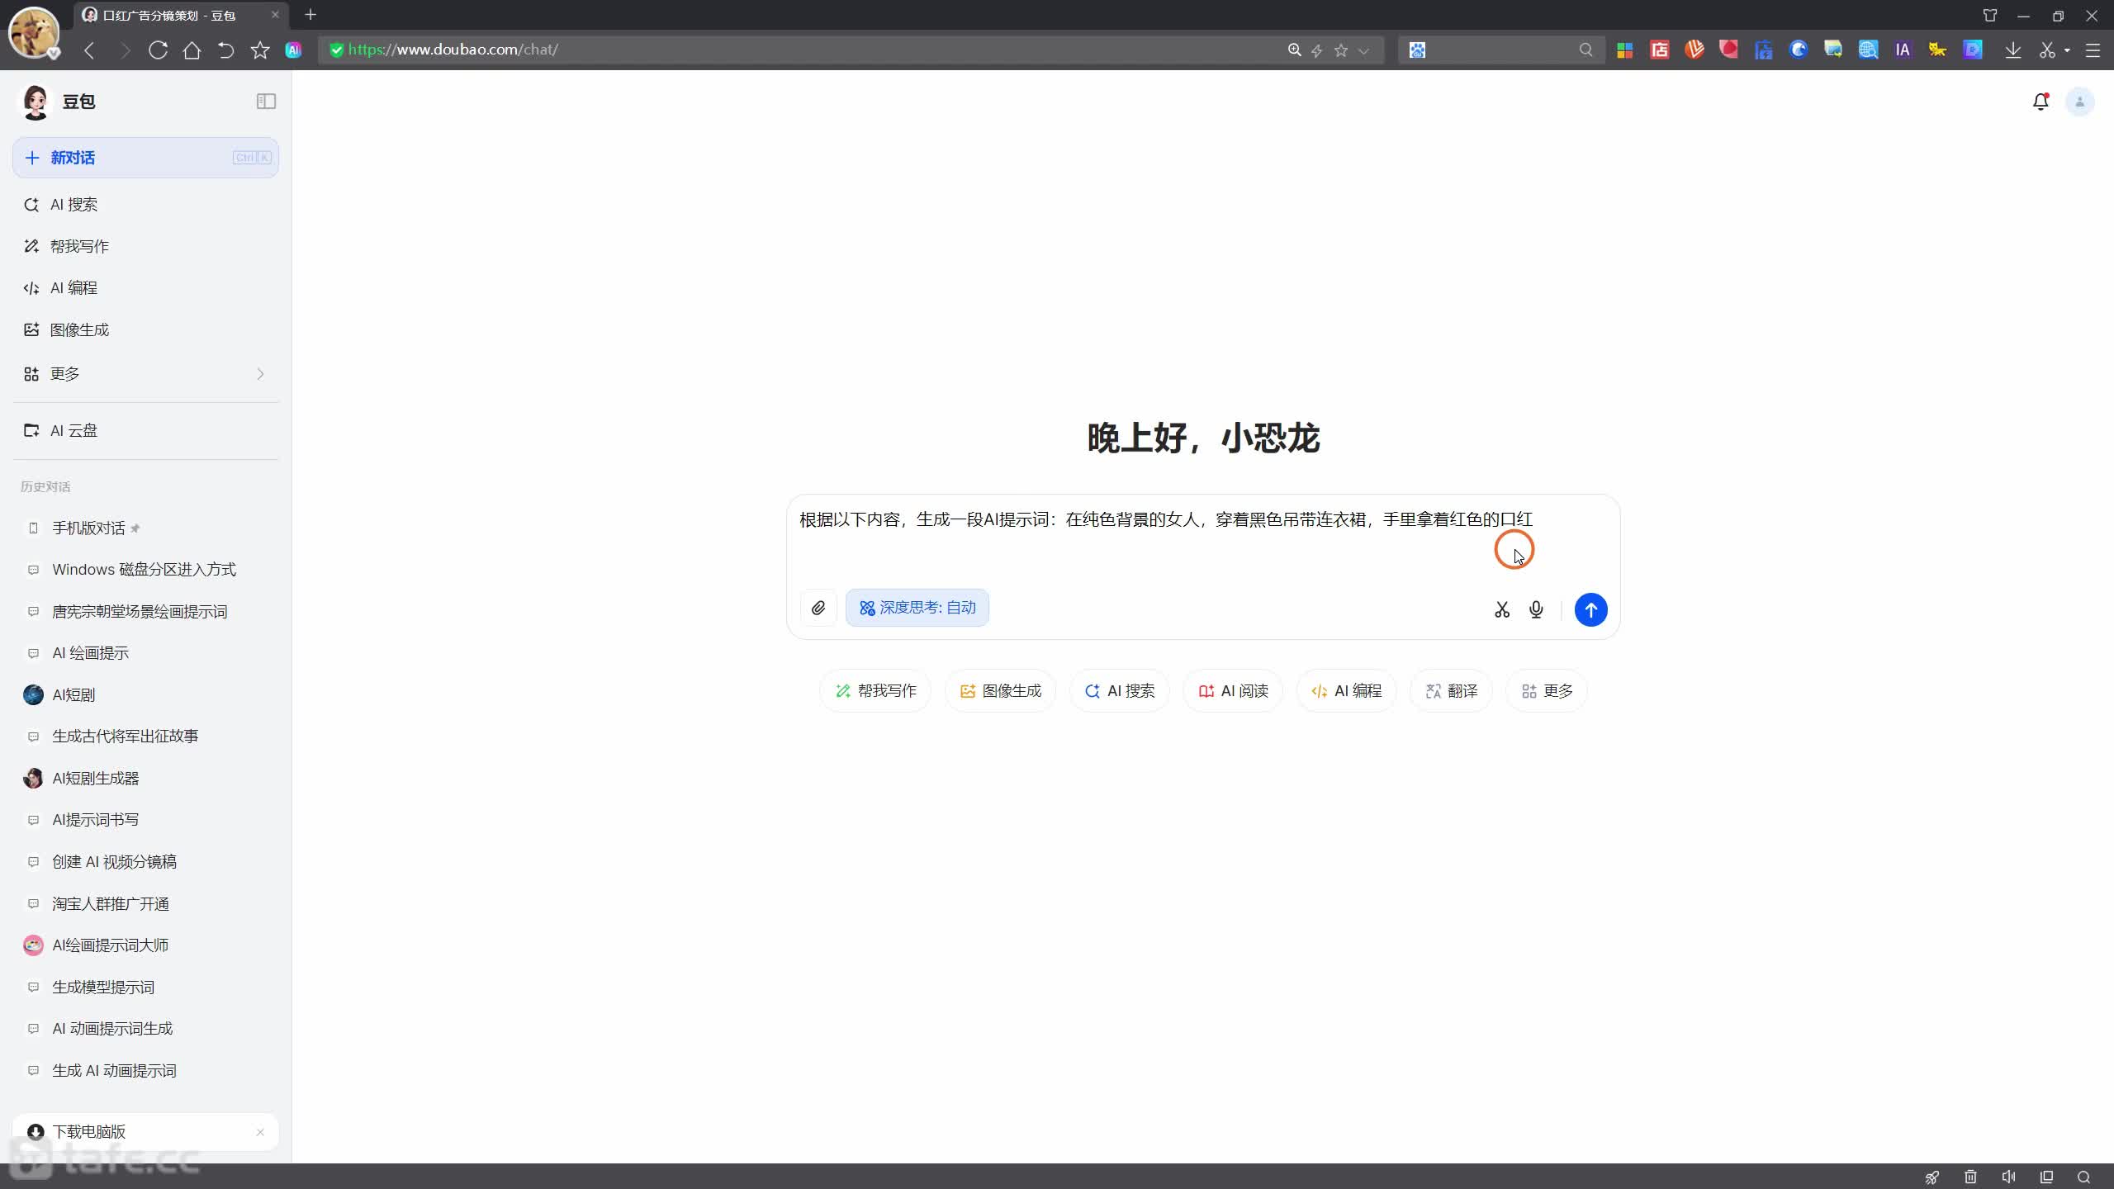Attach a file with paperclip icon
The height and width of the screenshot is (1189, 2114).
818,609
